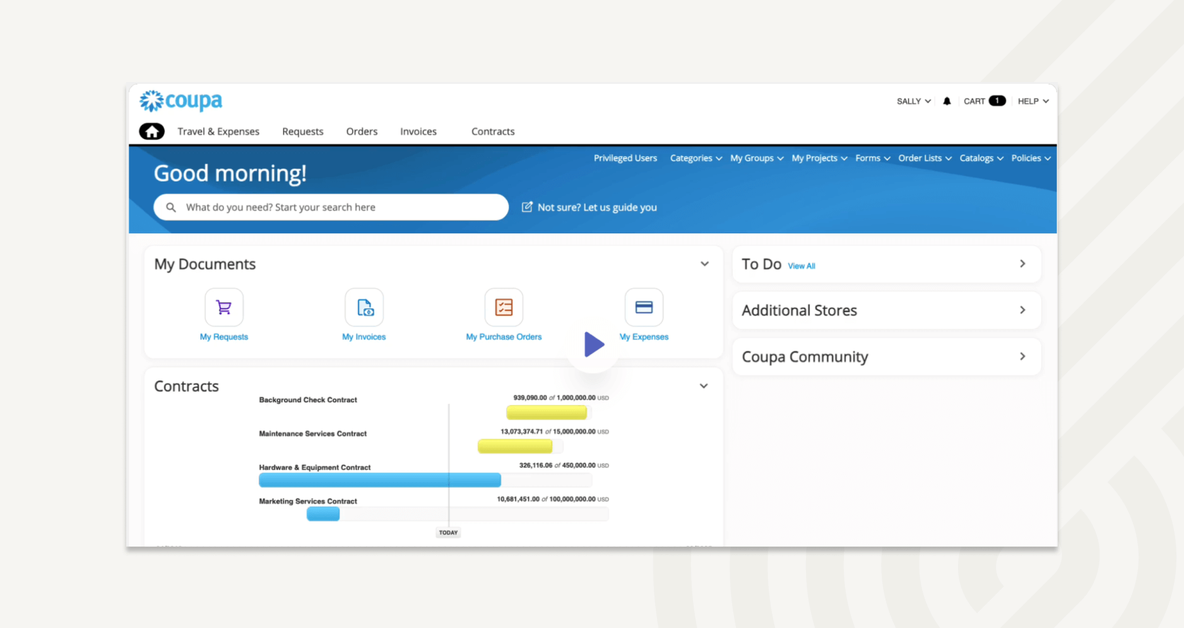Open the Orders tab
Screen dimensions: 1184x628
tap(362, 131)
